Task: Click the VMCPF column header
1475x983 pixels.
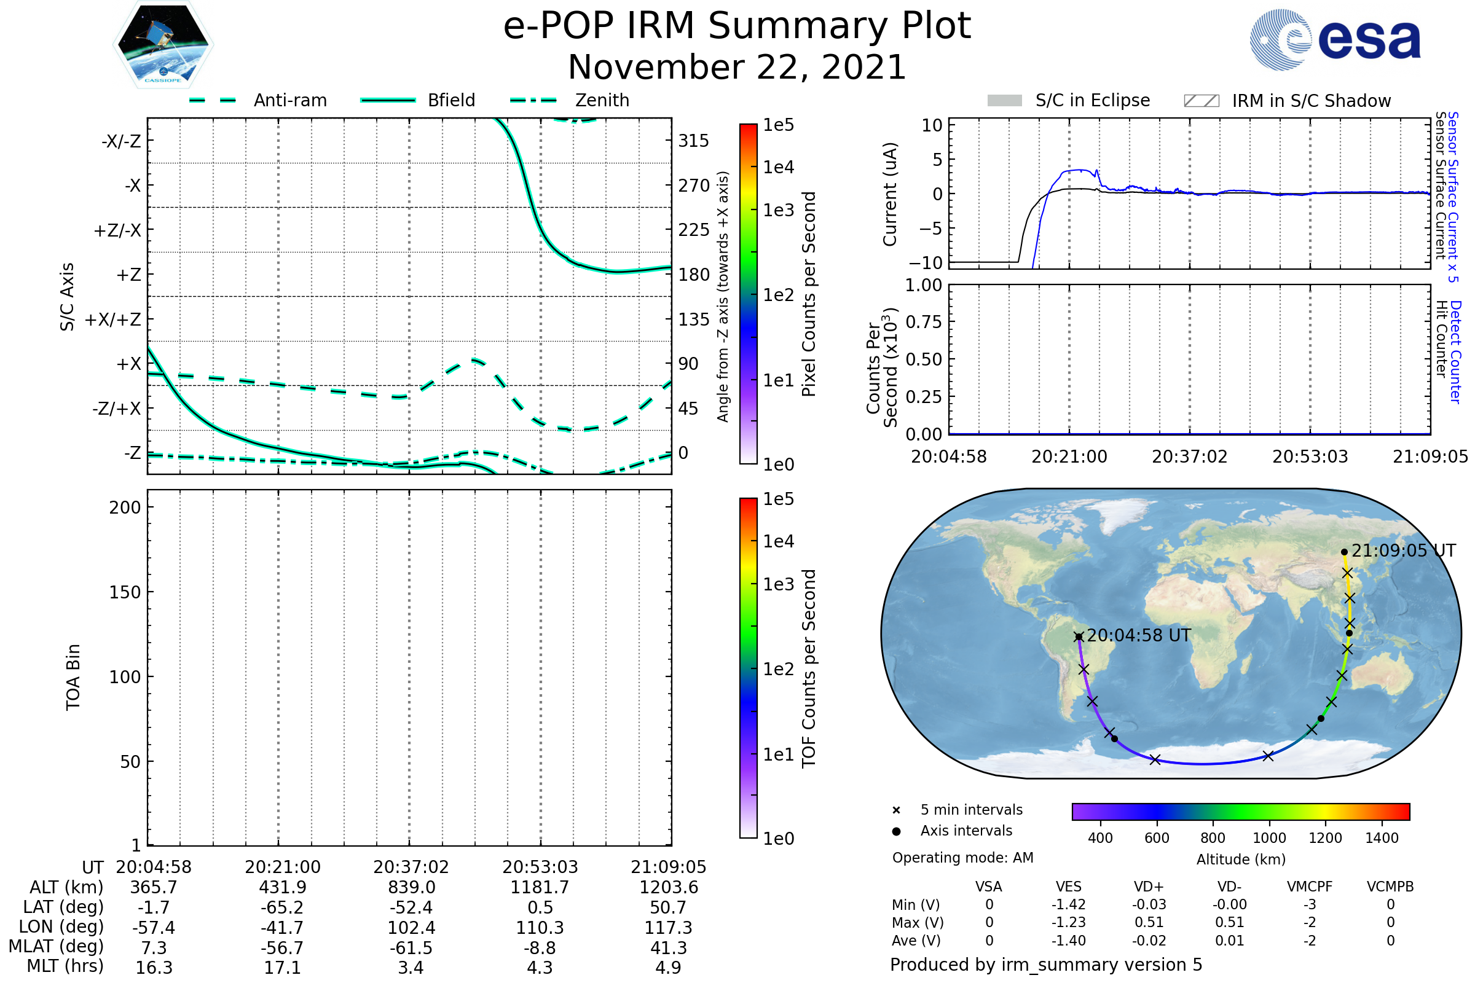Action: [x=1310, y=887]
